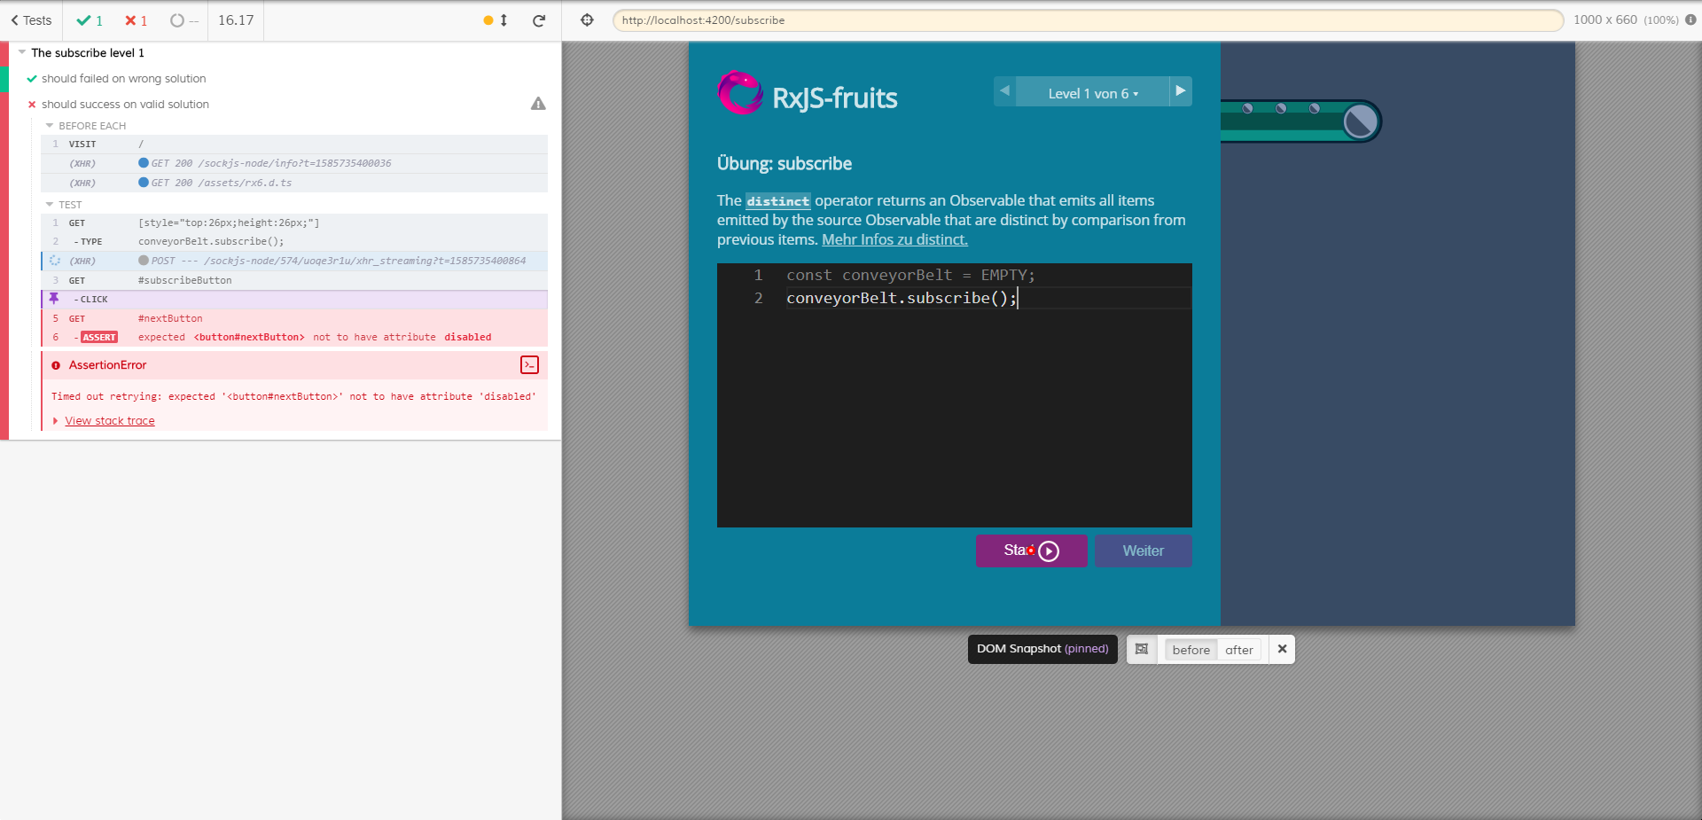Screen dimensions: 1702x820
Task: Show the 'after' DOM snapshot
Action: [1239, 650]
